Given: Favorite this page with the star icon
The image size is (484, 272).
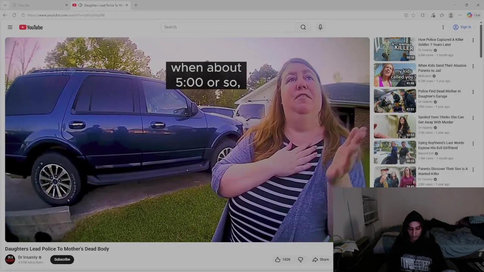Looking at the screenshot, I should [413, 15].
